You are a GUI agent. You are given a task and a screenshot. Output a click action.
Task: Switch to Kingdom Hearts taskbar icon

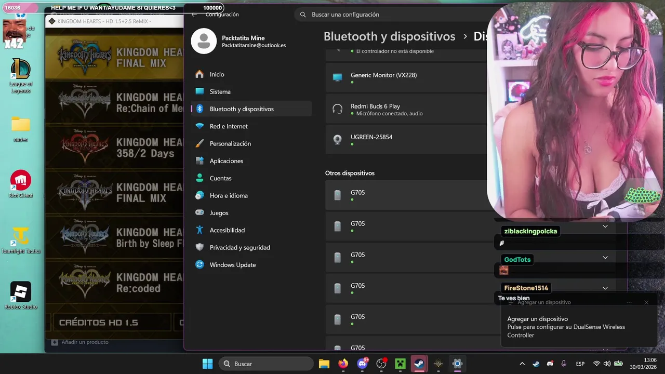point(438,364)
